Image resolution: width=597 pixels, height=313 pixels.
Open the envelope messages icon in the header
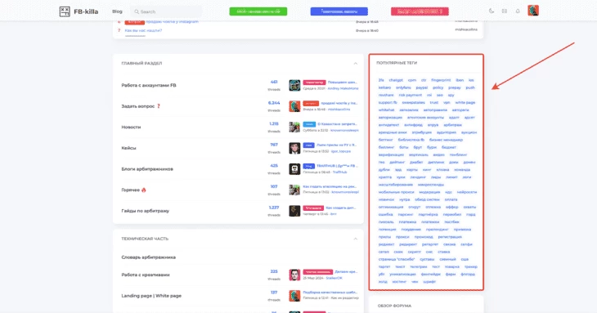(x=505, y=11)
